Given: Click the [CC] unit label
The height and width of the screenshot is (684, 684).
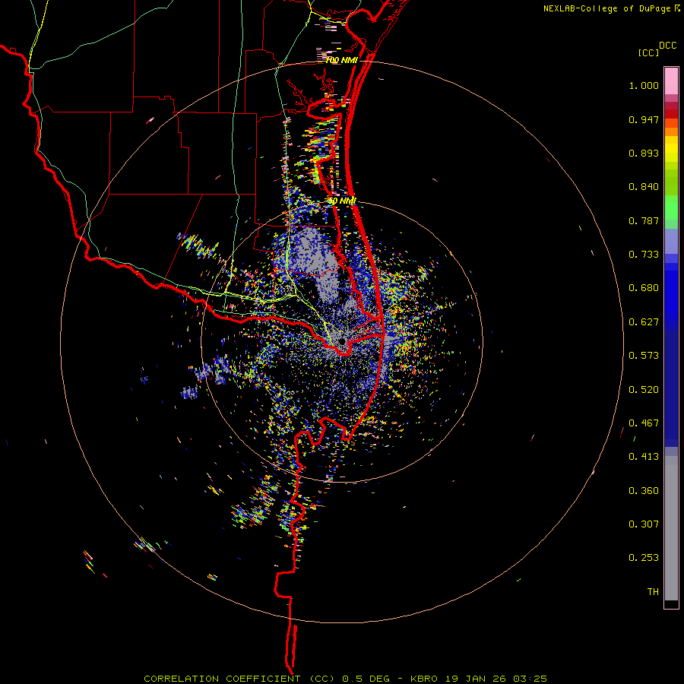Looking at the screenshot, I should point(648,52).
